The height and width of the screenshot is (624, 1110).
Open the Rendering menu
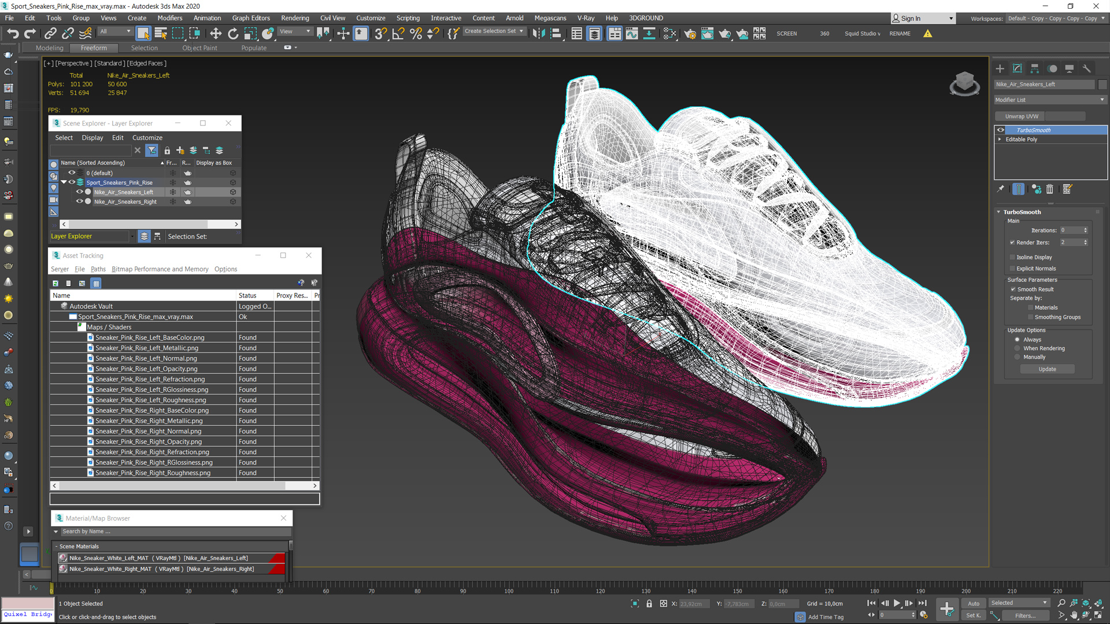pos(295,18)
